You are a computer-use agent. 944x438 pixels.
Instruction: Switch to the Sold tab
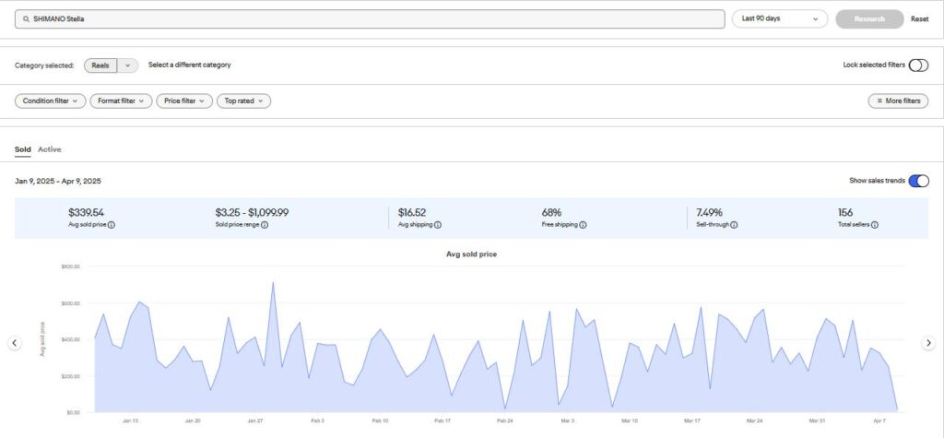coord(23,149)
